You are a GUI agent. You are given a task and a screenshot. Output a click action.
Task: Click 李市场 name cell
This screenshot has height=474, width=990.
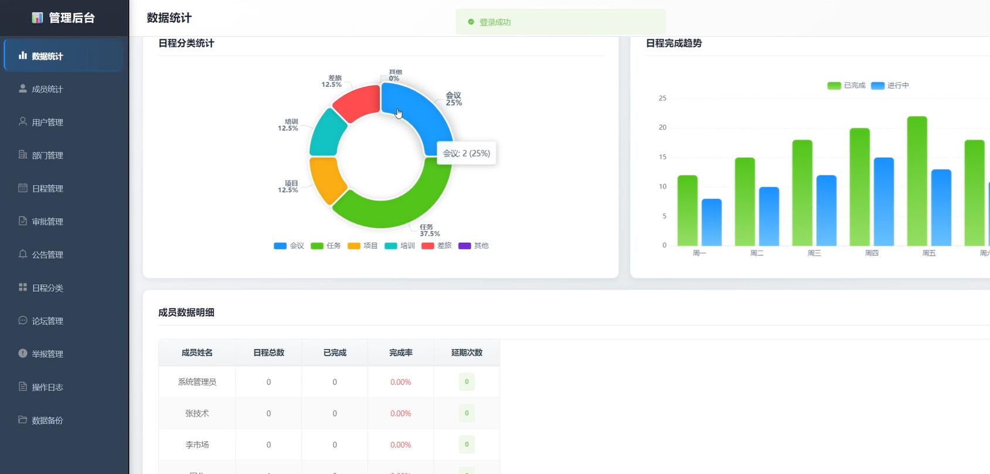197,445
